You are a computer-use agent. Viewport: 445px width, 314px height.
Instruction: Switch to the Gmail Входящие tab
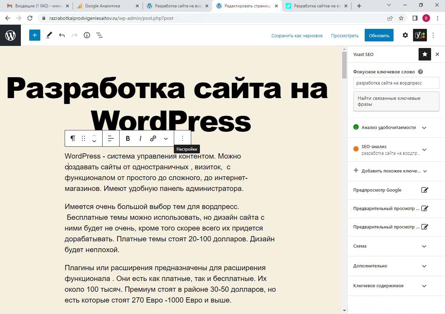35,6
